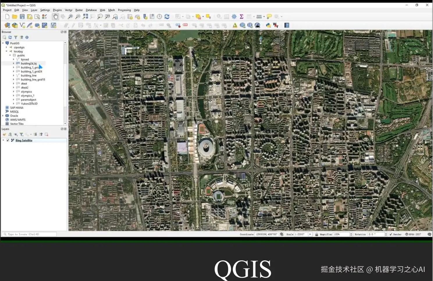This screenshot has width=433, height=281.
Task: Expand the Oracle node
Action: pyautogui.click(x=3, y=115)
